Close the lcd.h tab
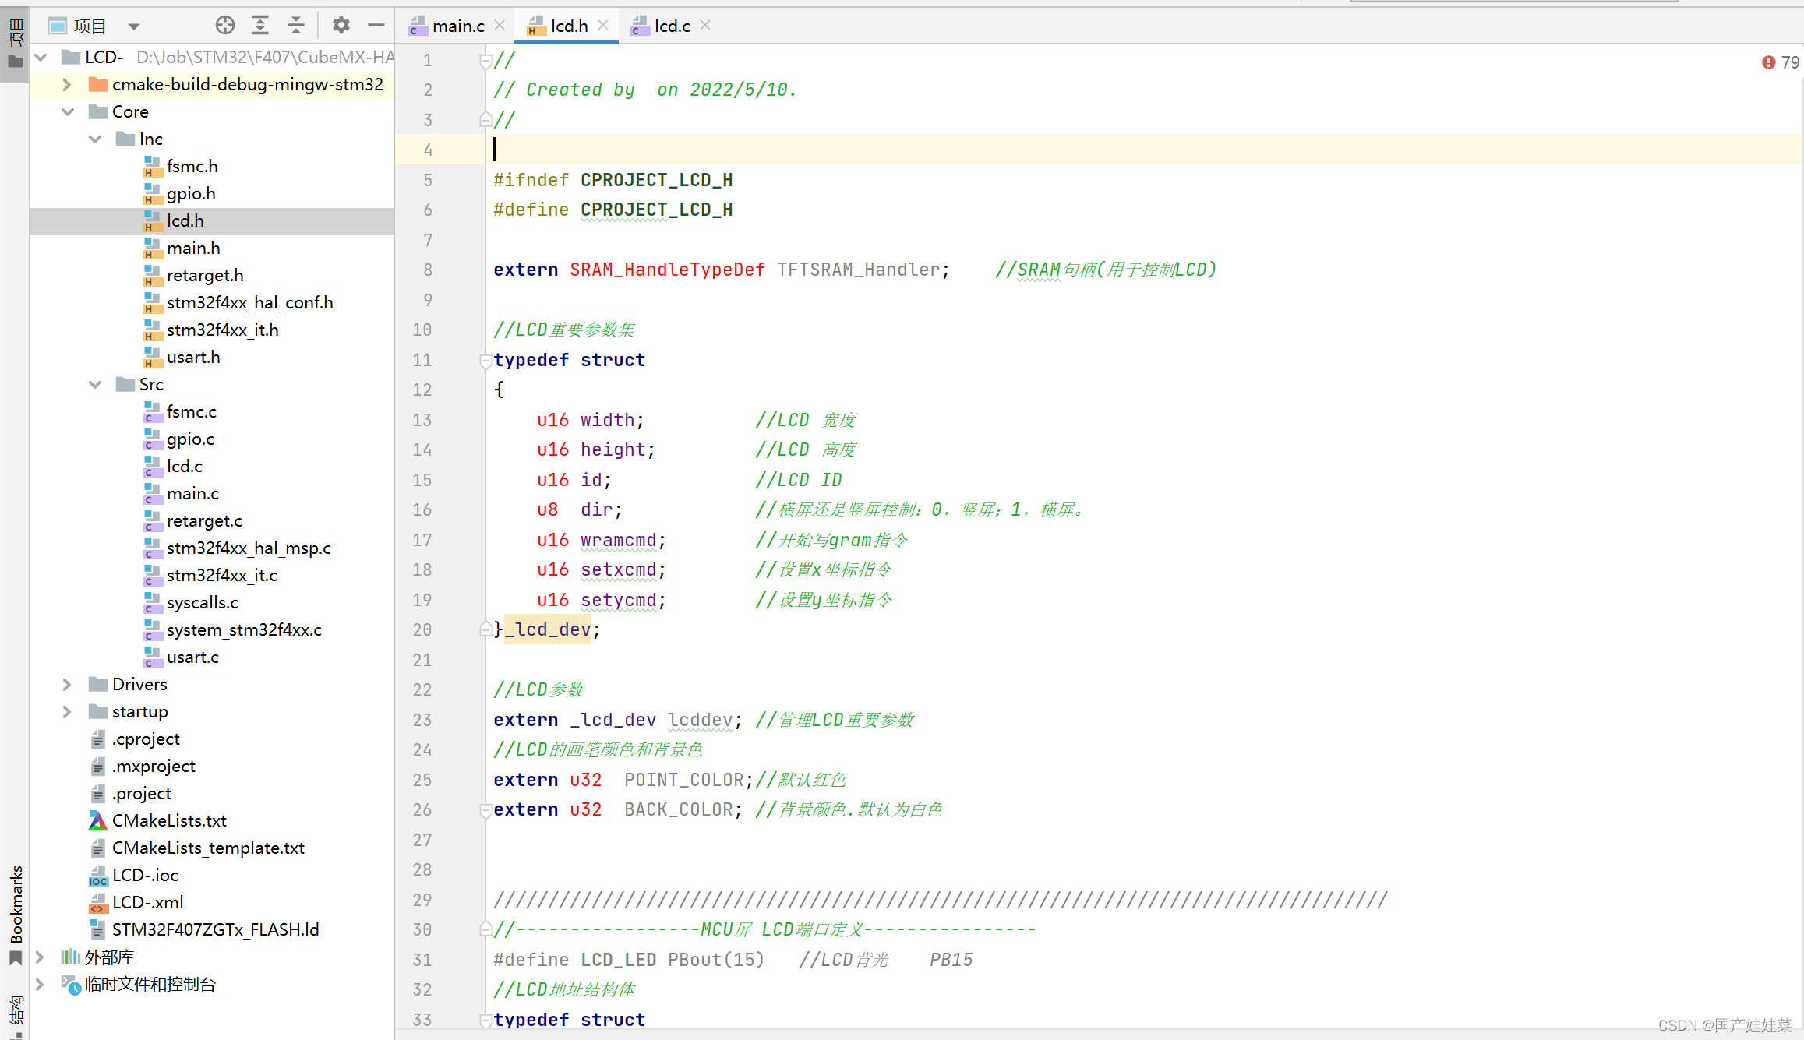The height and width of the screenshot is (1040, 1804). [x=603, y=26]
